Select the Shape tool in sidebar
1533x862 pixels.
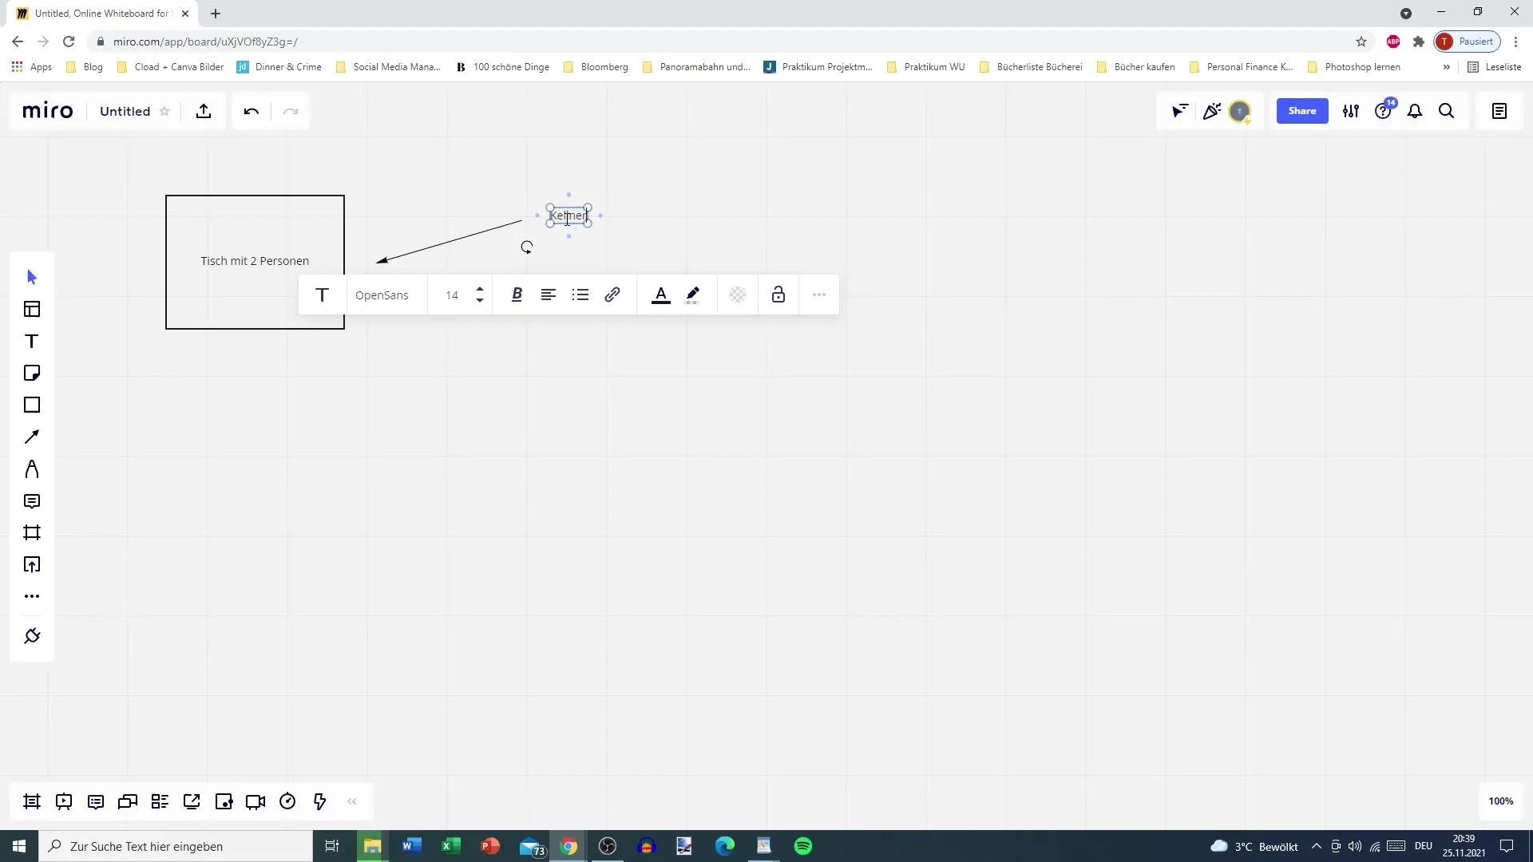(32, 405)
